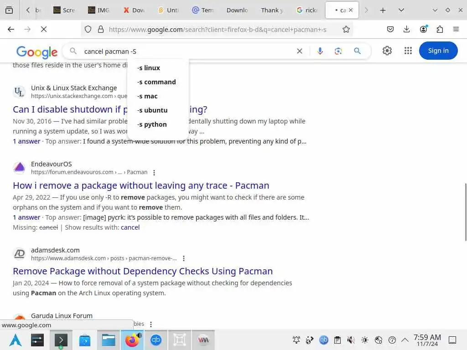Switch to the Google 'rick' tab
Screen dimensions: 467x350
307,10
